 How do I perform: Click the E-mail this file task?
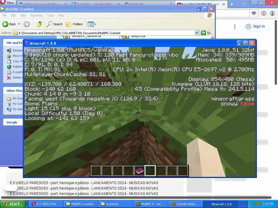pos(15,72)
